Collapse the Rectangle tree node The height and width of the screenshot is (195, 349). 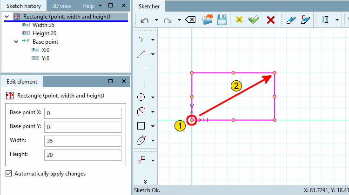7,17
